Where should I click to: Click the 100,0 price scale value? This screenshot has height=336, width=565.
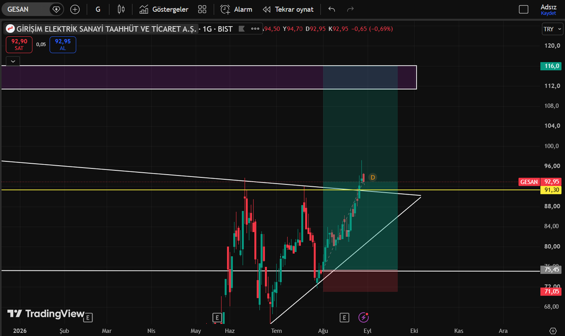point(552,146)
